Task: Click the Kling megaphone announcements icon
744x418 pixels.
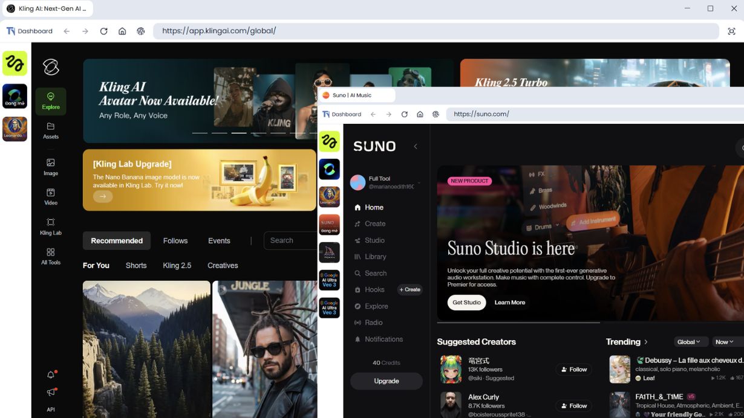Action: (x=51, y=393)
